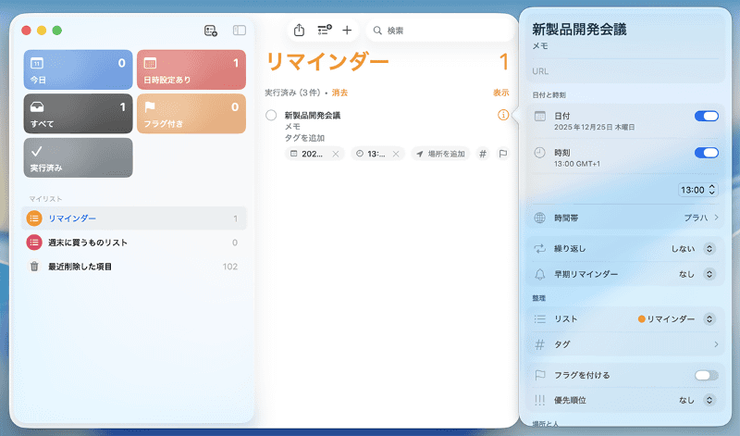740x436 pixels.
Task: Click the info icon for 新製品開発会議
Action: pos(503,115)
